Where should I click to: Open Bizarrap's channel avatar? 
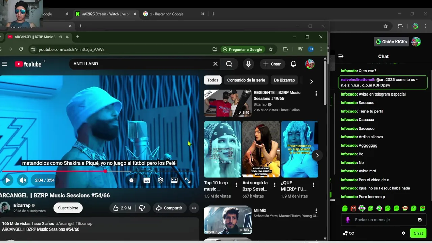(x=5, y=208)
